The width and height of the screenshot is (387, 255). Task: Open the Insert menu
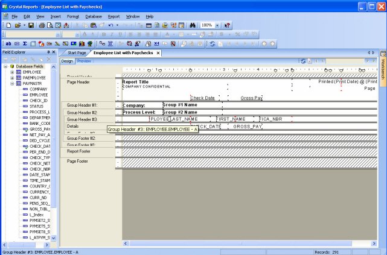click(56, 16)
